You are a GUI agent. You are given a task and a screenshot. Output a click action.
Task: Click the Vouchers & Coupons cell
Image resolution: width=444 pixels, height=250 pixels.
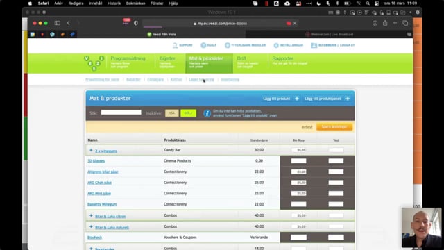coord(180,237)
